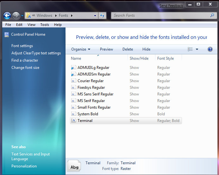
Task: Open Font settings link
Action: 22,46
